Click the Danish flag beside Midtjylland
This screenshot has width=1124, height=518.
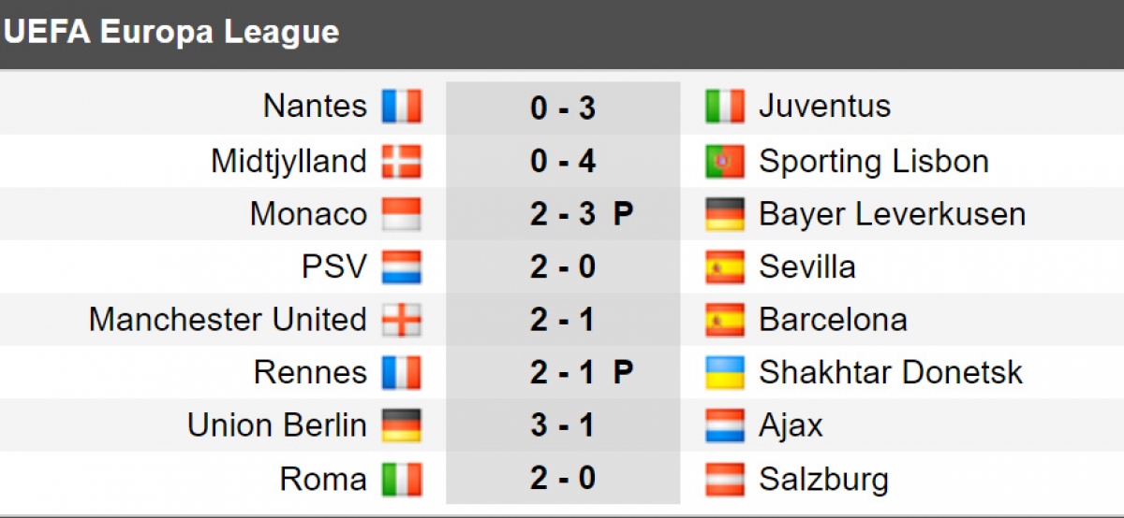(x=401, y=162)
